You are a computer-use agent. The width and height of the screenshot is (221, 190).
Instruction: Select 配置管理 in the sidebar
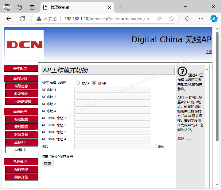[x=22, y=169]
